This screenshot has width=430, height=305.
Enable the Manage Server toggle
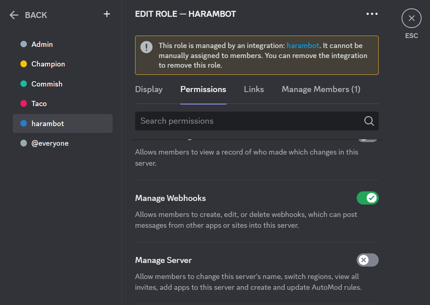(367, 260)
